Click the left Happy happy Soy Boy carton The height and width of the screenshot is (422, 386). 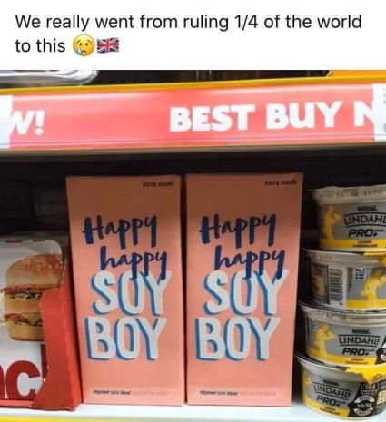tap(124, 290)
